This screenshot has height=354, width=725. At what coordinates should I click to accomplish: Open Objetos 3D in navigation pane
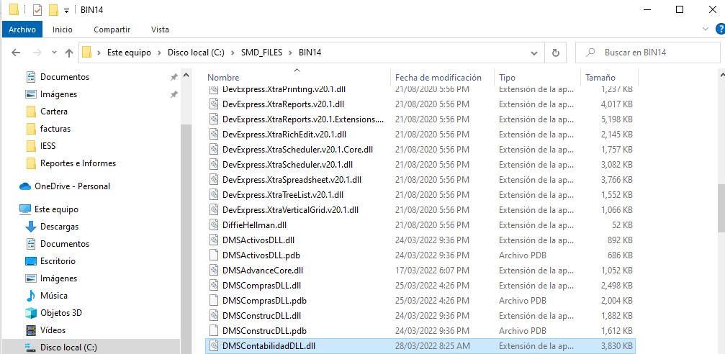[61, 313]
